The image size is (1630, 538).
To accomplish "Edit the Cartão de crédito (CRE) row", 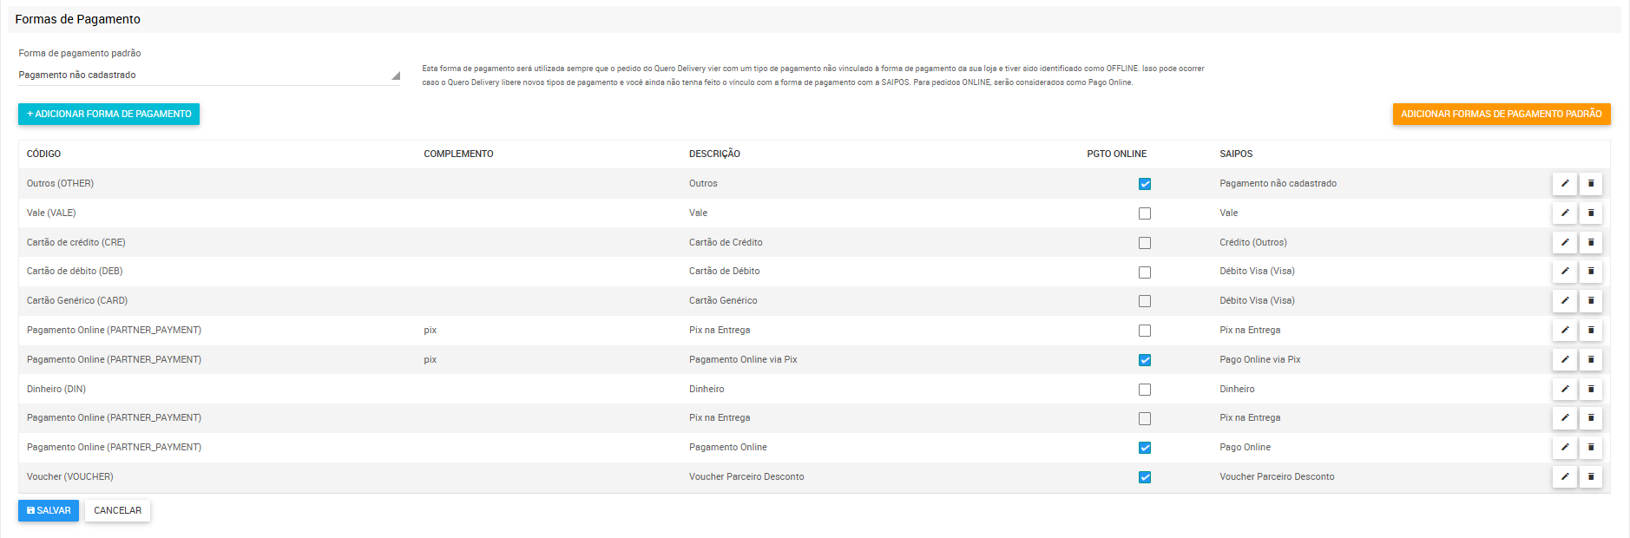I will [x=1564, y=243].
